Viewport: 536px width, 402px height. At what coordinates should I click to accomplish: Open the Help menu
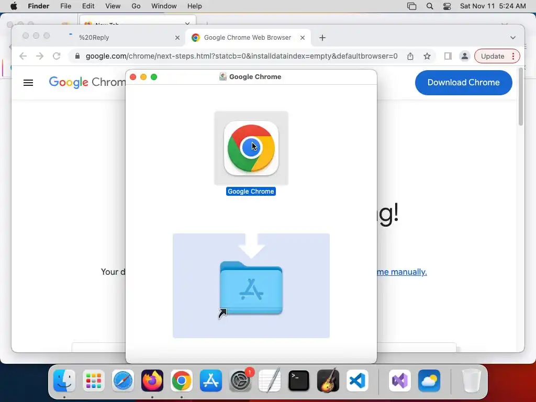coord(195,6)
